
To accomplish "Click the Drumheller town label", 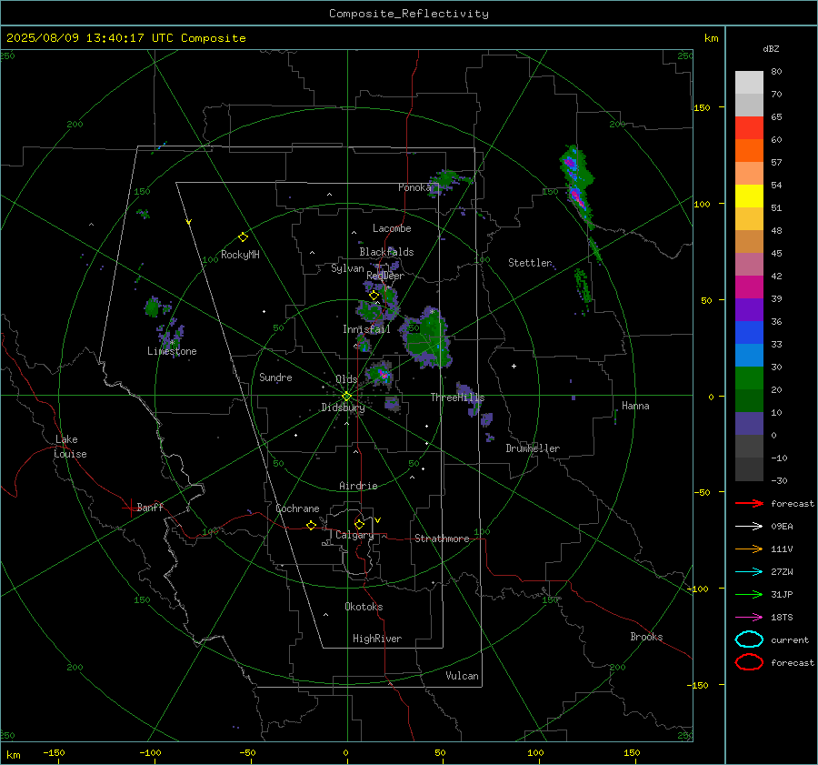I will [533, 448].
